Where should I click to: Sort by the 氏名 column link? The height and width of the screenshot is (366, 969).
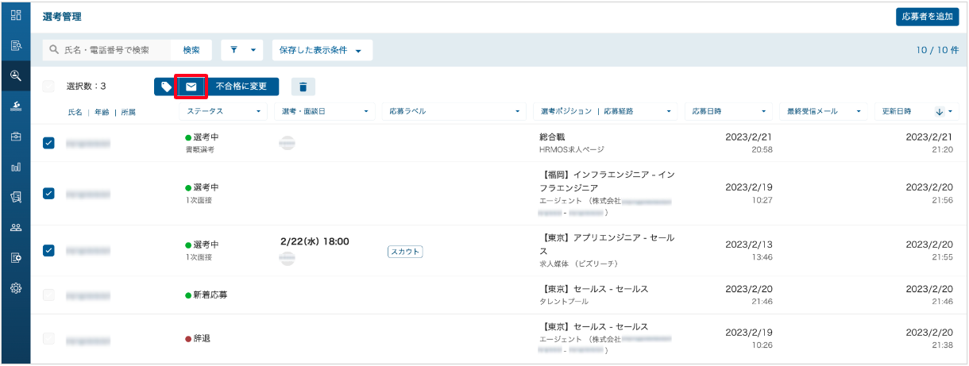pyautogui.click(x=75, y=112)
